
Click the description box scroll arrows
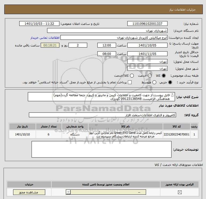click(173, 95)
